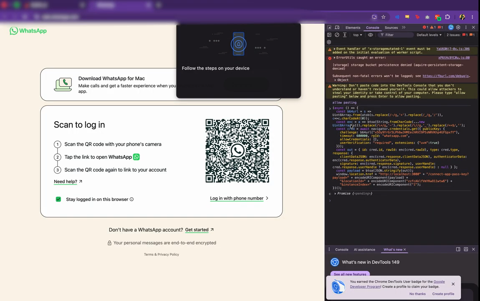This screenshot has width=480, height=301.
Task: Click the issues flag count in DevTools top bar
Action: click(440, 27)
